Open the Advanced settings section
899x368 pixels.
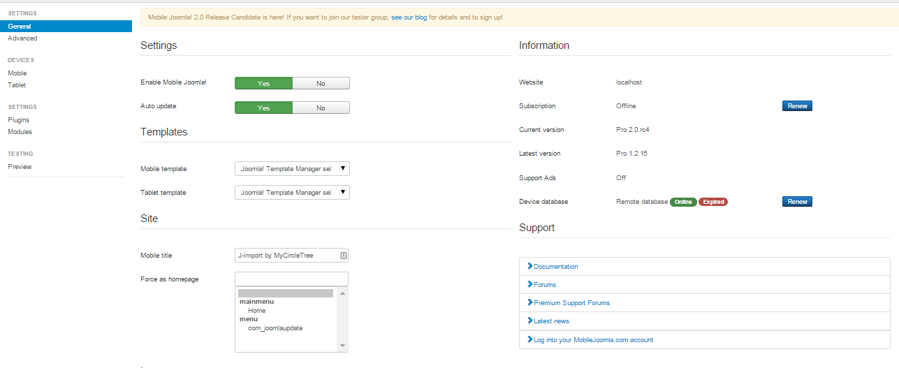(x=22, y=38)
